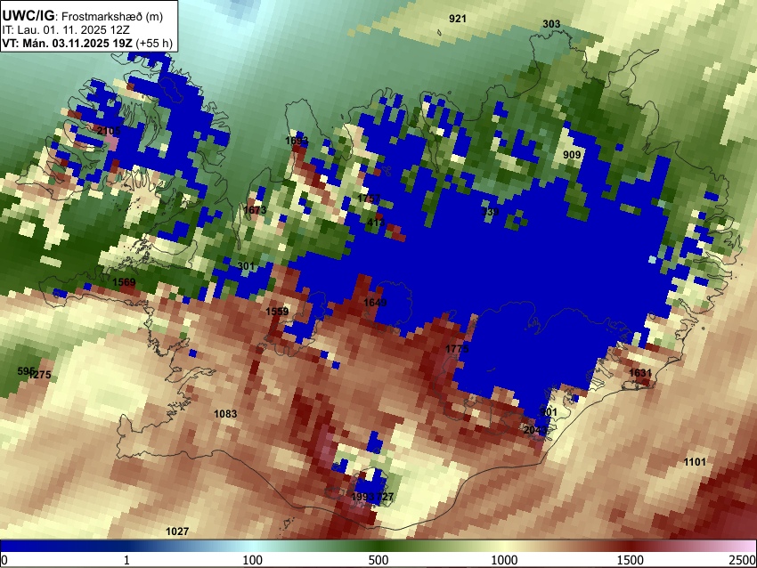Viewport: 757px width, 568px height.
Task: Click the map value 921
Action: pyautogui.click(x=457, y=19)
